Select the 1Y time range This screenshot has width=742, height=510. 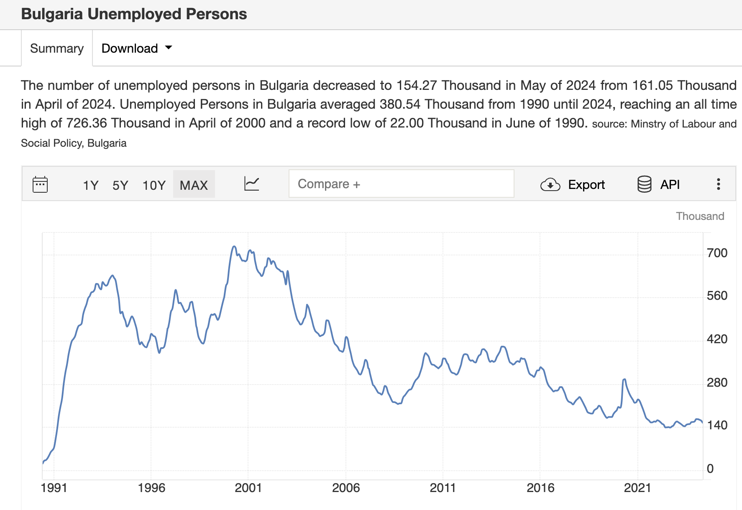90,185
